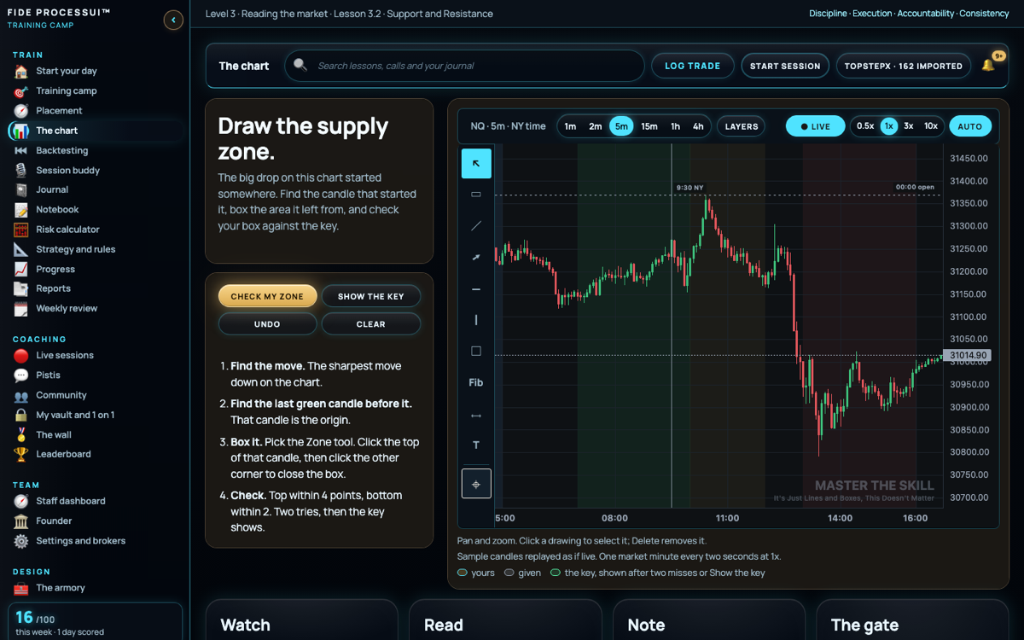1024x640 pixels.
Task: Click the Notebook notepad icon
Action: point(21,210)
